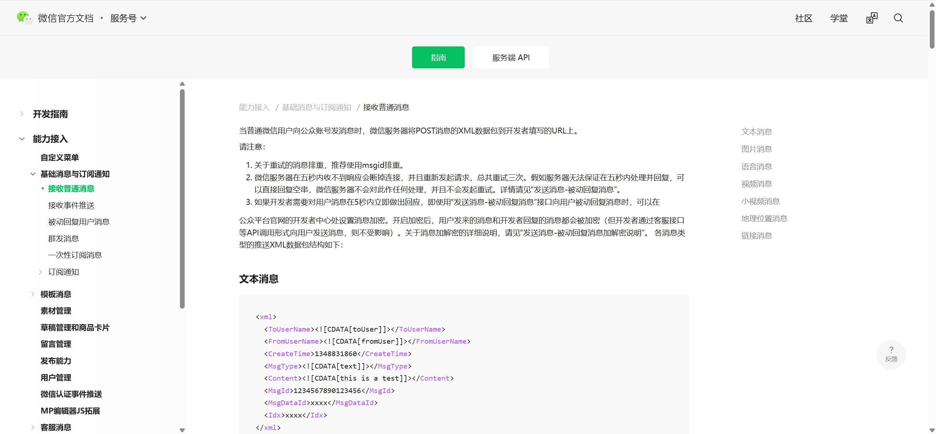Screen dimensions: 936x434
Task: Open the language translation icon
Action: click(872, 18)
